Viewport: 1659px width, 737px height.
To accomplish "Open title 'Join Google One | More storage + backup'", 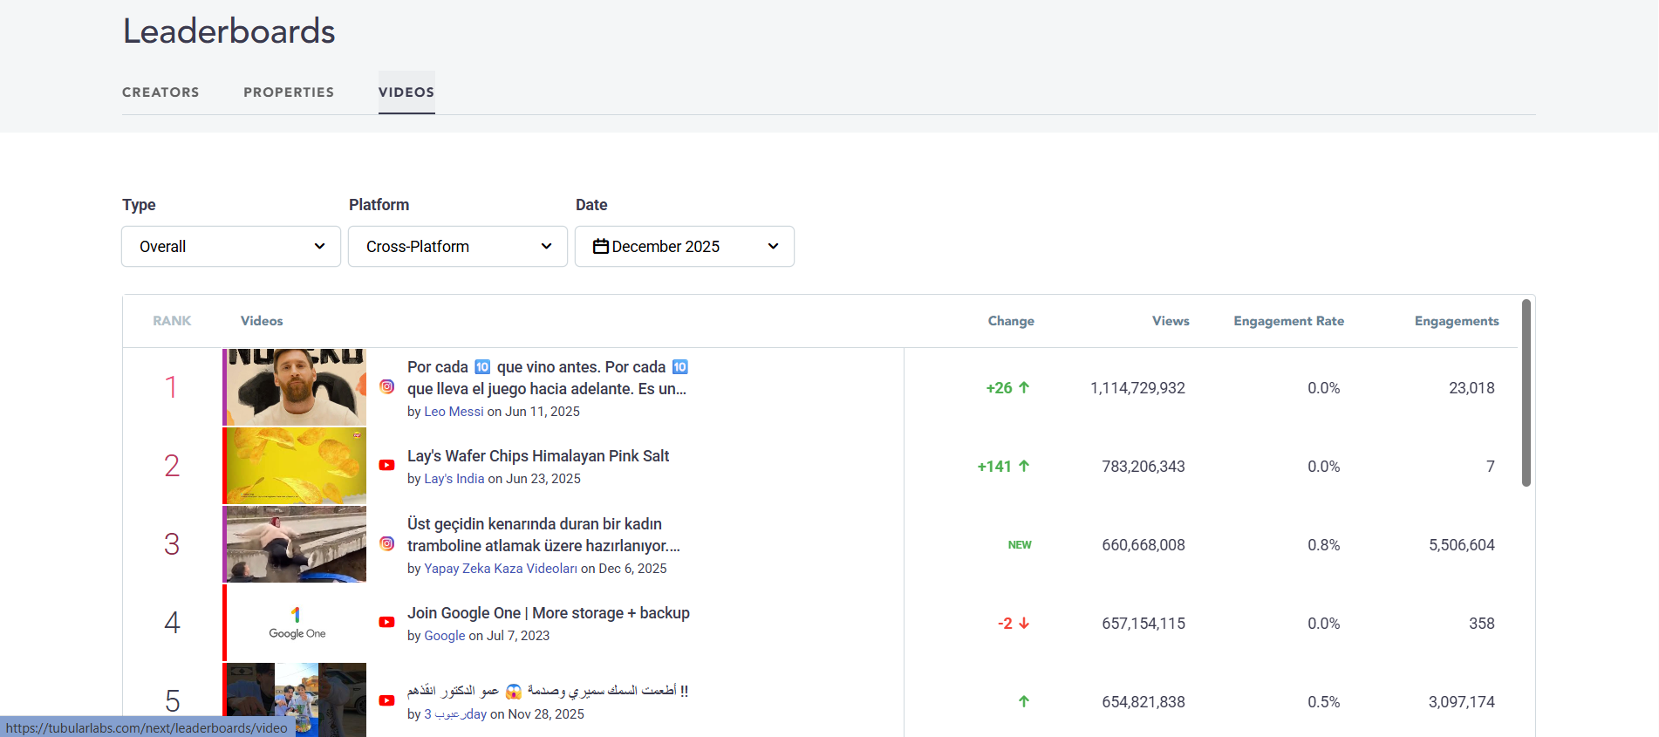I will coord(549,613).
